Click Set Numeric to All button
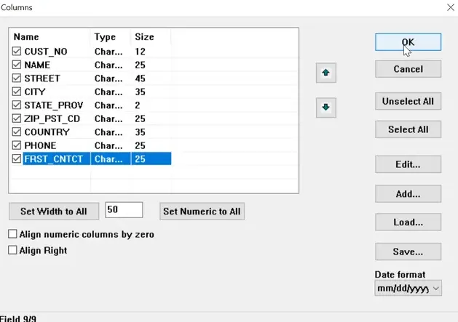Viewport: 458px width, 322px height. point(202,212)
